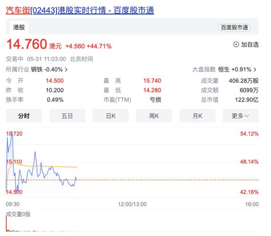Select the 港股 market tab
This screenshot has width=271, height=236.
tap(19, 27)
